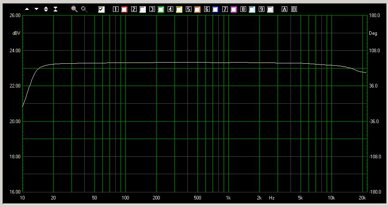Click the 108.0 right phase value

[375, 51]
